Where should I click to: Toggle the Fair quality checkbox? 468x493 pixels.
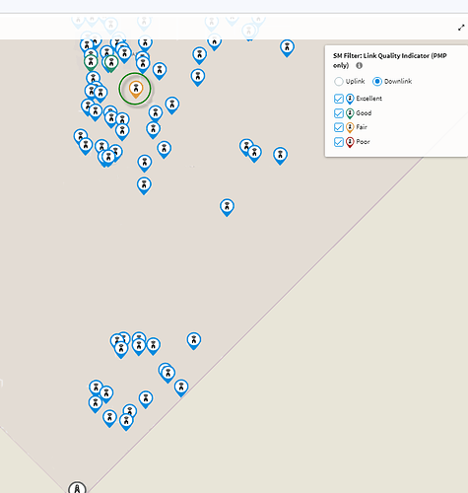(x=339, y=127)
